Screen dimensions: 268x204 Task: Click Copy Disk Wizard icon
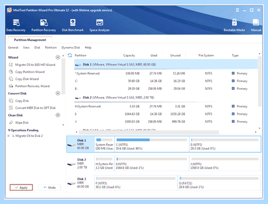click(11, 79)
